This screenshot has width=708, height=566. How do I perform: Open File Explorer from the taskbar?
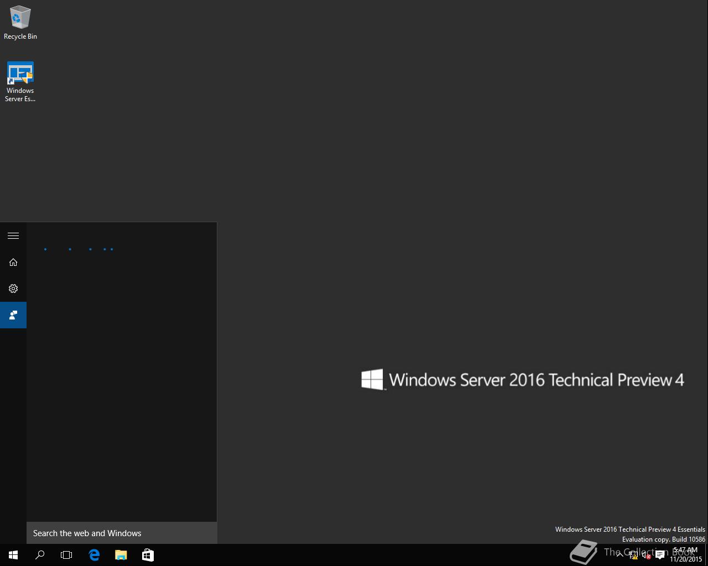pyautogui.click(x=121, y=555)
